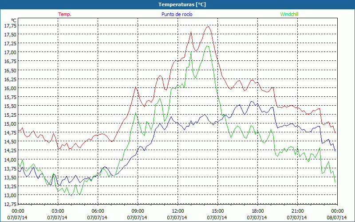Click the 13,75 y-axis value
Viewport: 355px width, 222px height.
click(10, 169)
